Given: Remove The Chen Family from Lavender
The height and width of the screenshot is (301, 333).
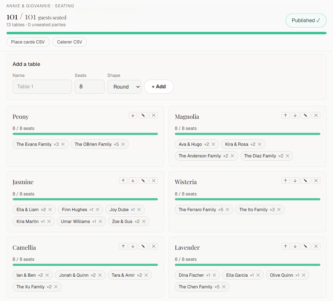Looking at the screenshot, I should [x=224, y=287].
